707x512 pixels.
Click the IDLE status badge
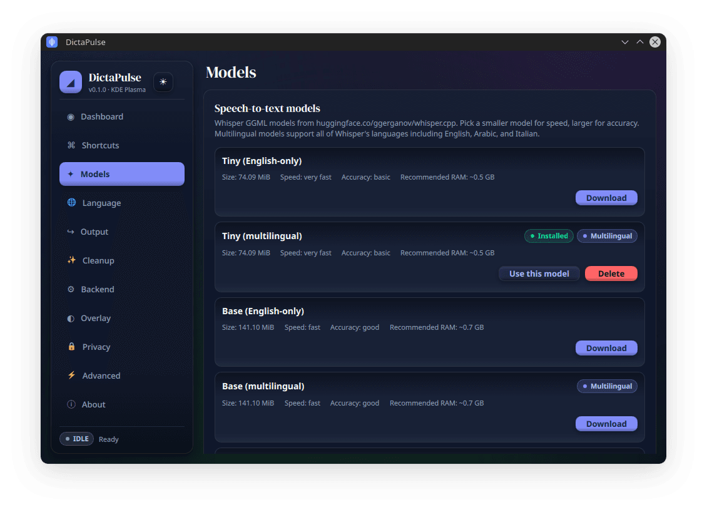click(x=77, y=439)
